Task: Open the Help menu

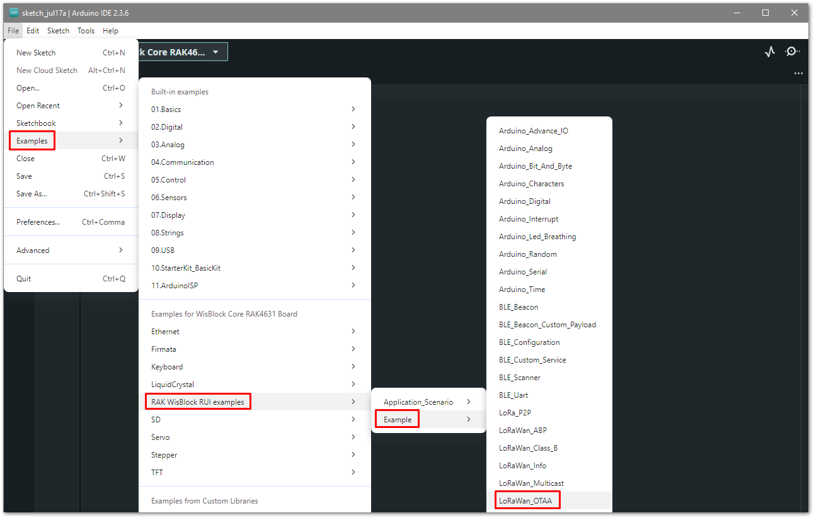Action: [x=110, y=30]
